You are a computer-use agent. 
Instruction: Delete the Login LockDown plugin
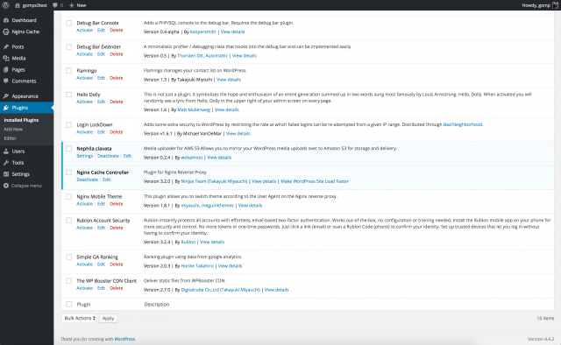tap(117, 132)
